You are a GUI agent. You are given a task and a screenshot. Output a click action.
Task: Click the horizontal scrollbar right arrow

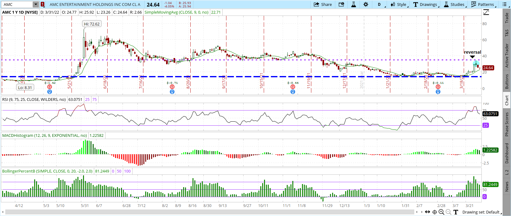tap(421, 212)
